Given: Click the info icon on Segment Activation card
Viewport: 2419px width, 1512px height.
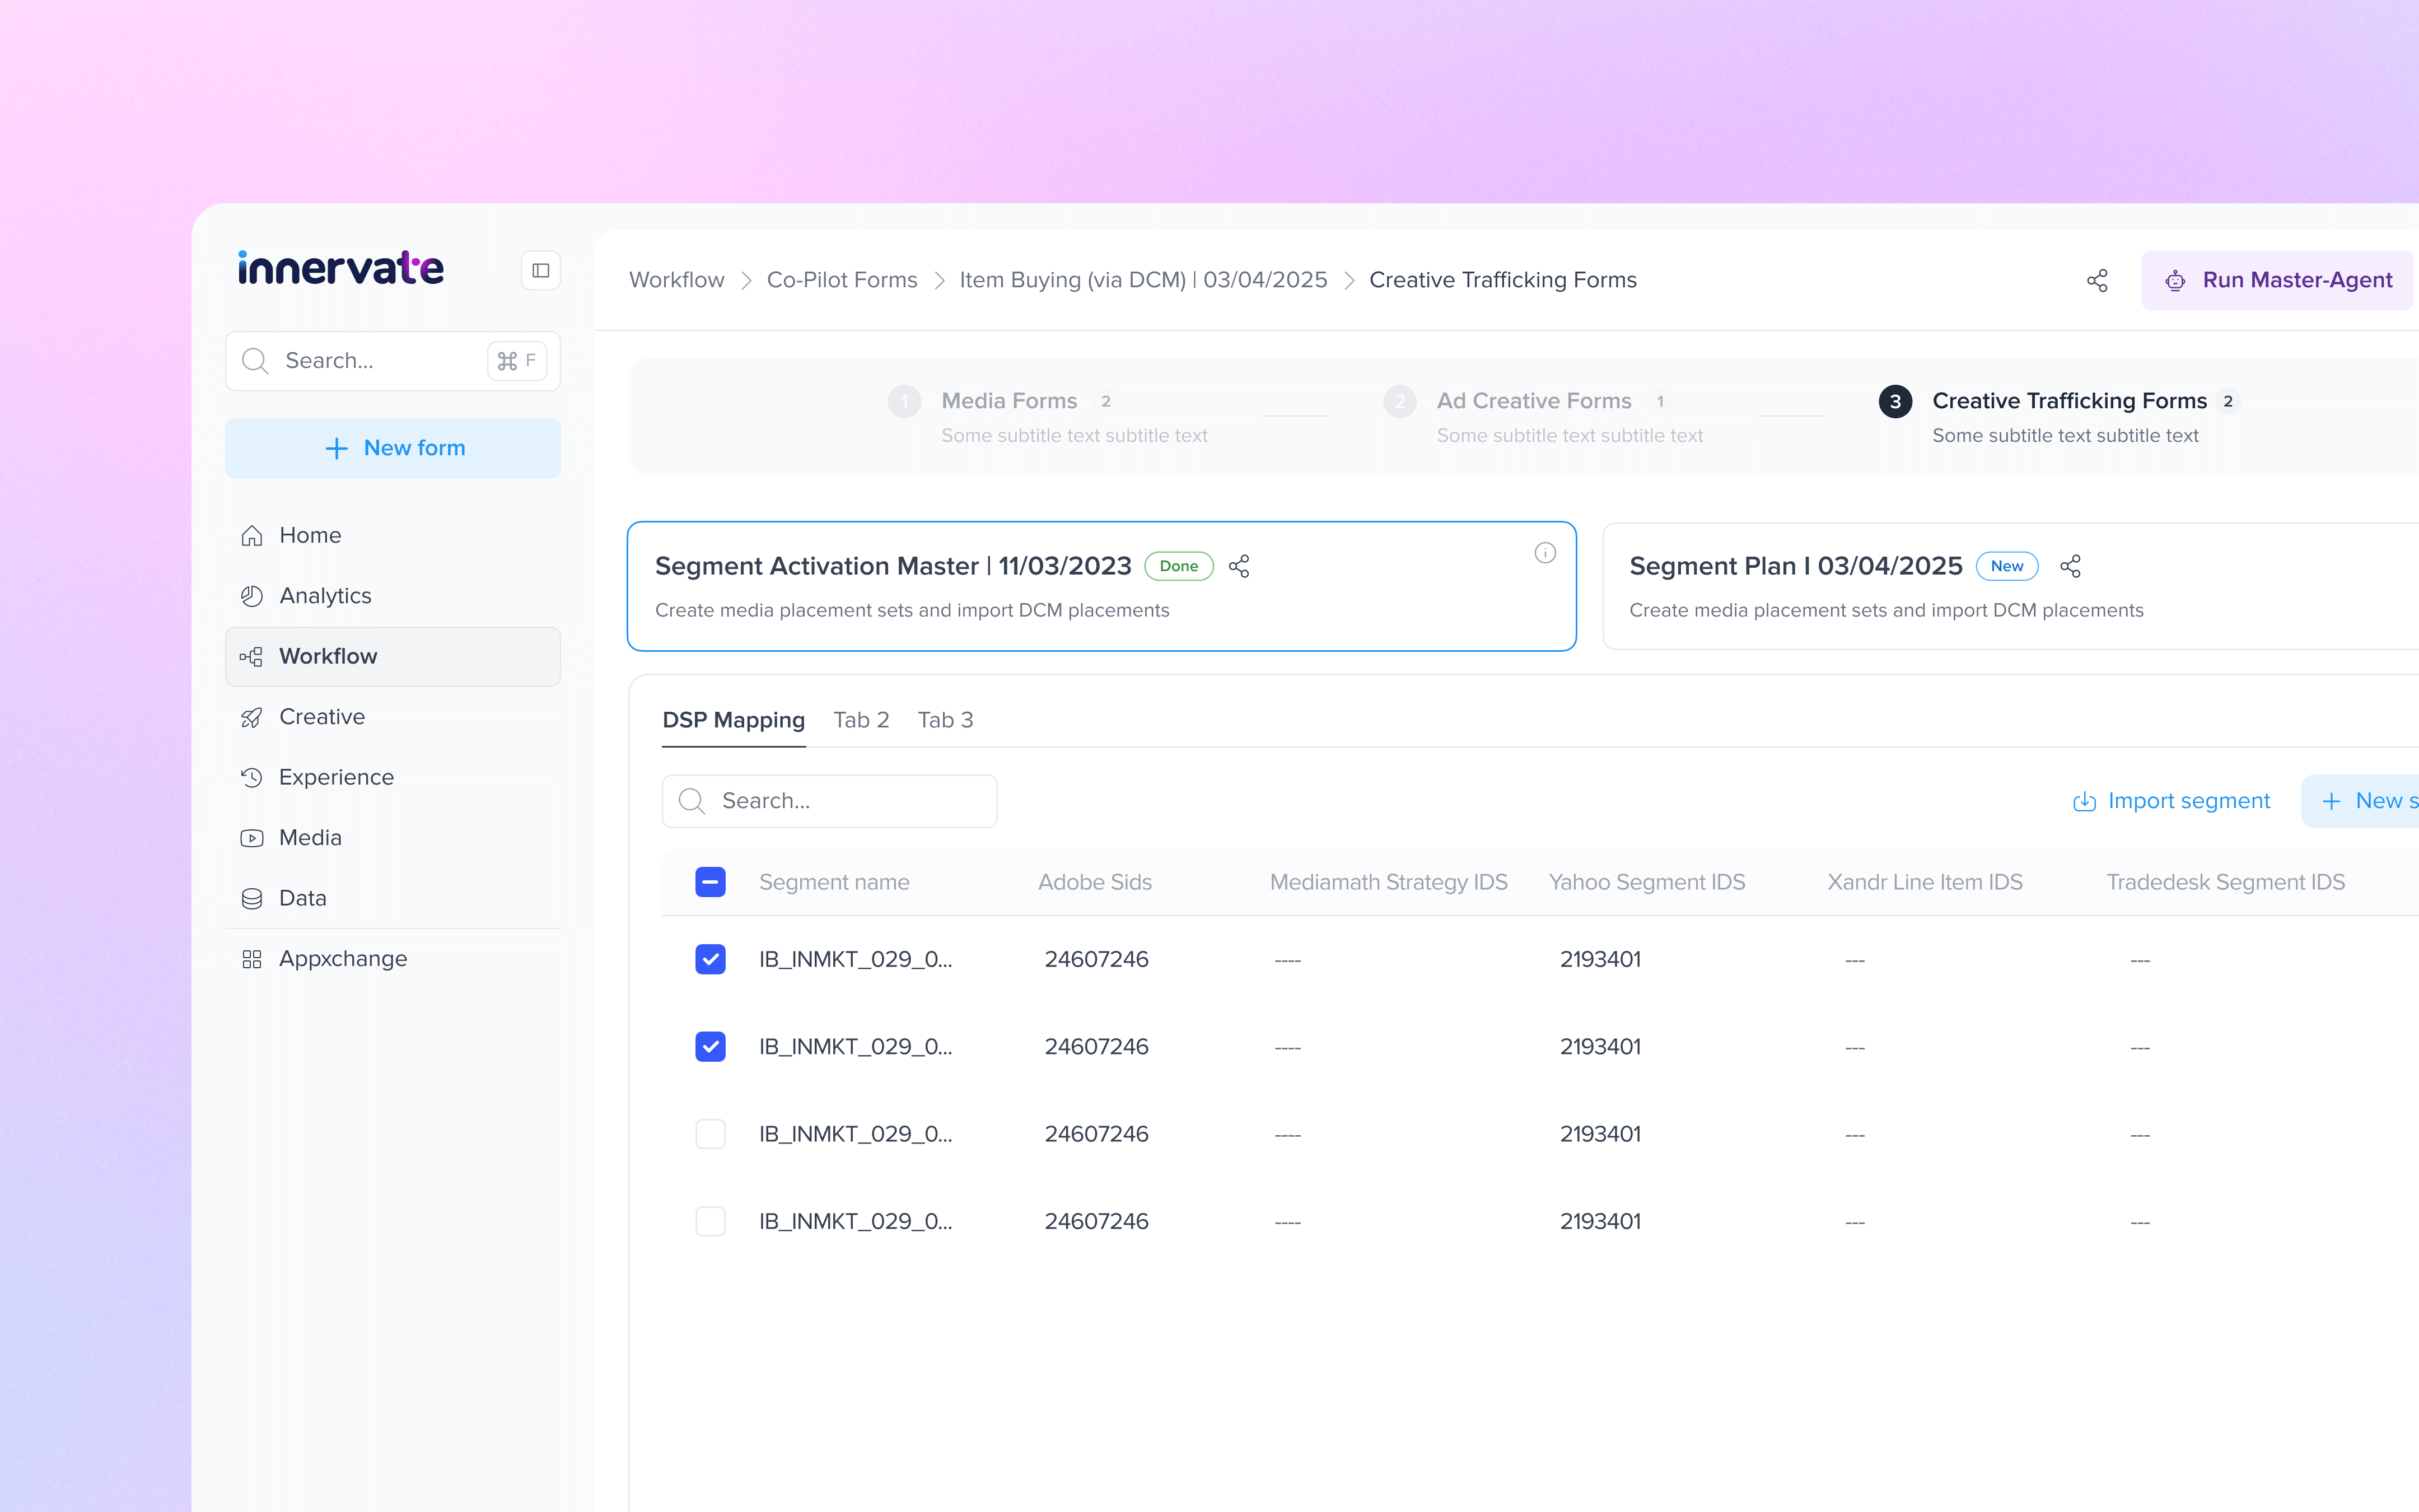Looking at the screenshot, I should [1544, 553].
